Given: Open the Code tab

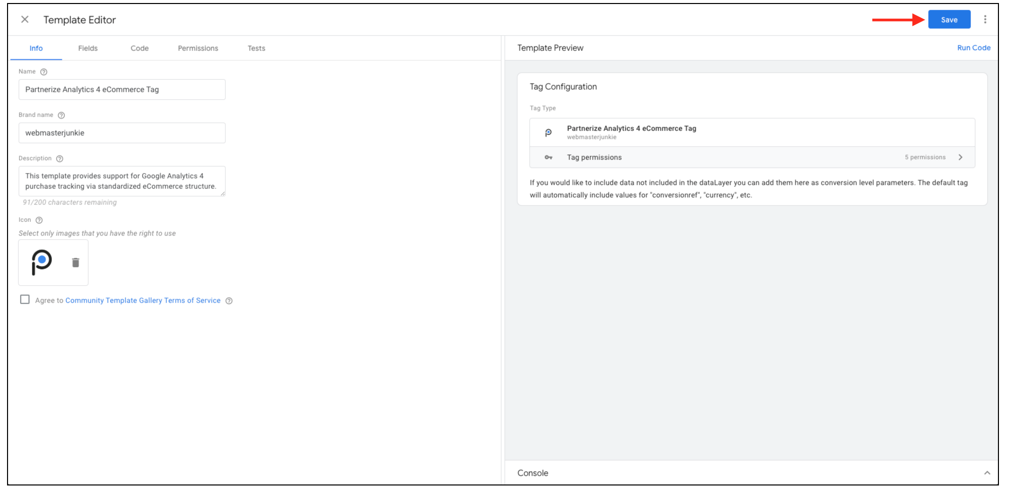Looking at the screenshot, I should click(140, 48).
